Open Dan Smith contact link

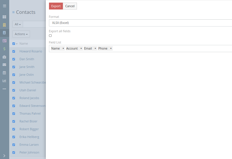[27, 59]
